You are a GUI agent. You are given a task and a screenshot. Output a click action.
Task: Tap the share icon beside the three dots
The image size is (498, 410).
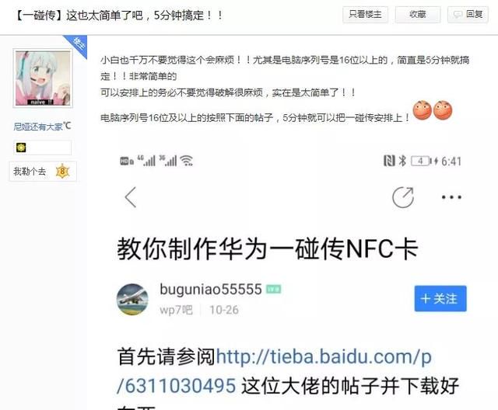click(403, 197)
